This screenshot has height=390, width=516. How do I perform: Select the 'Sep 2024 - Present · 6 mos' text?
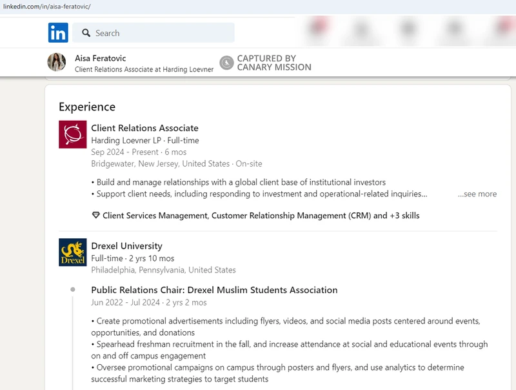pos(139,152)
